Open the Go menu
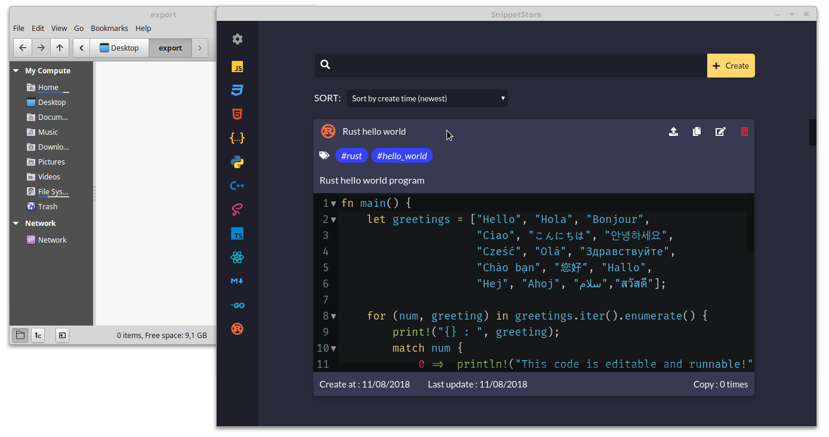The height and width of the screenshot is (437, 829). 79,28
